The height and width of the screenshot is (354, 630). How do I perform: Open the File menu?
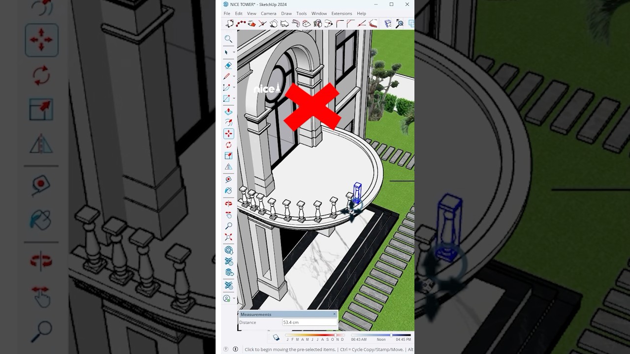coord(227,14)
